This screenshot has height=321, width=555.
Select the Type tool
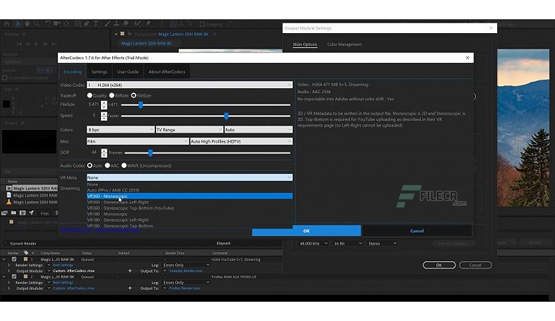96,24
